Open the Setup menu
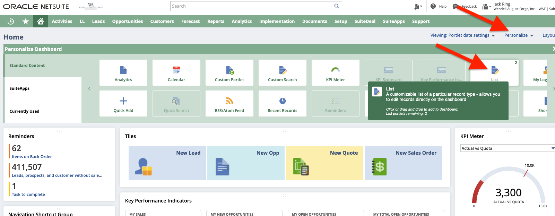The height and width of the screenshot is (216, 555). pyautogui.click(x=341, y=21)
